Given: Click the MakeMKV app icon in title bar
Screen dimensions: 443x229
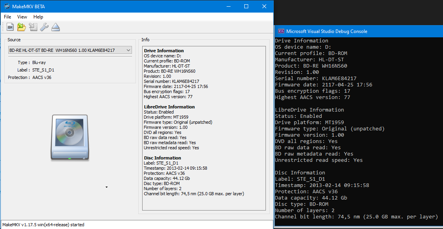Looking at the screenshot, I should [x=7, y=6].
